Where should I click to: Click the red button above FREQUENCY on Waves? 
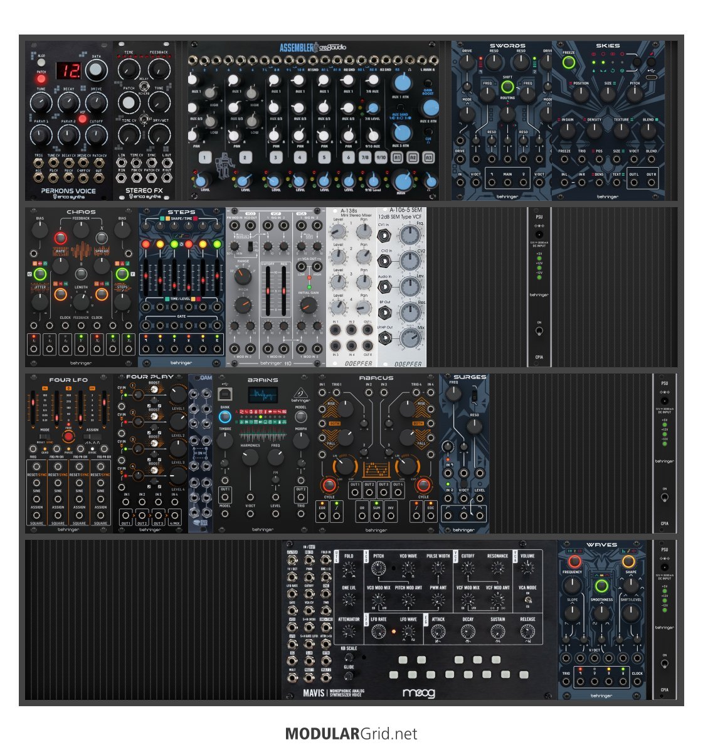[x=574, y=561]
